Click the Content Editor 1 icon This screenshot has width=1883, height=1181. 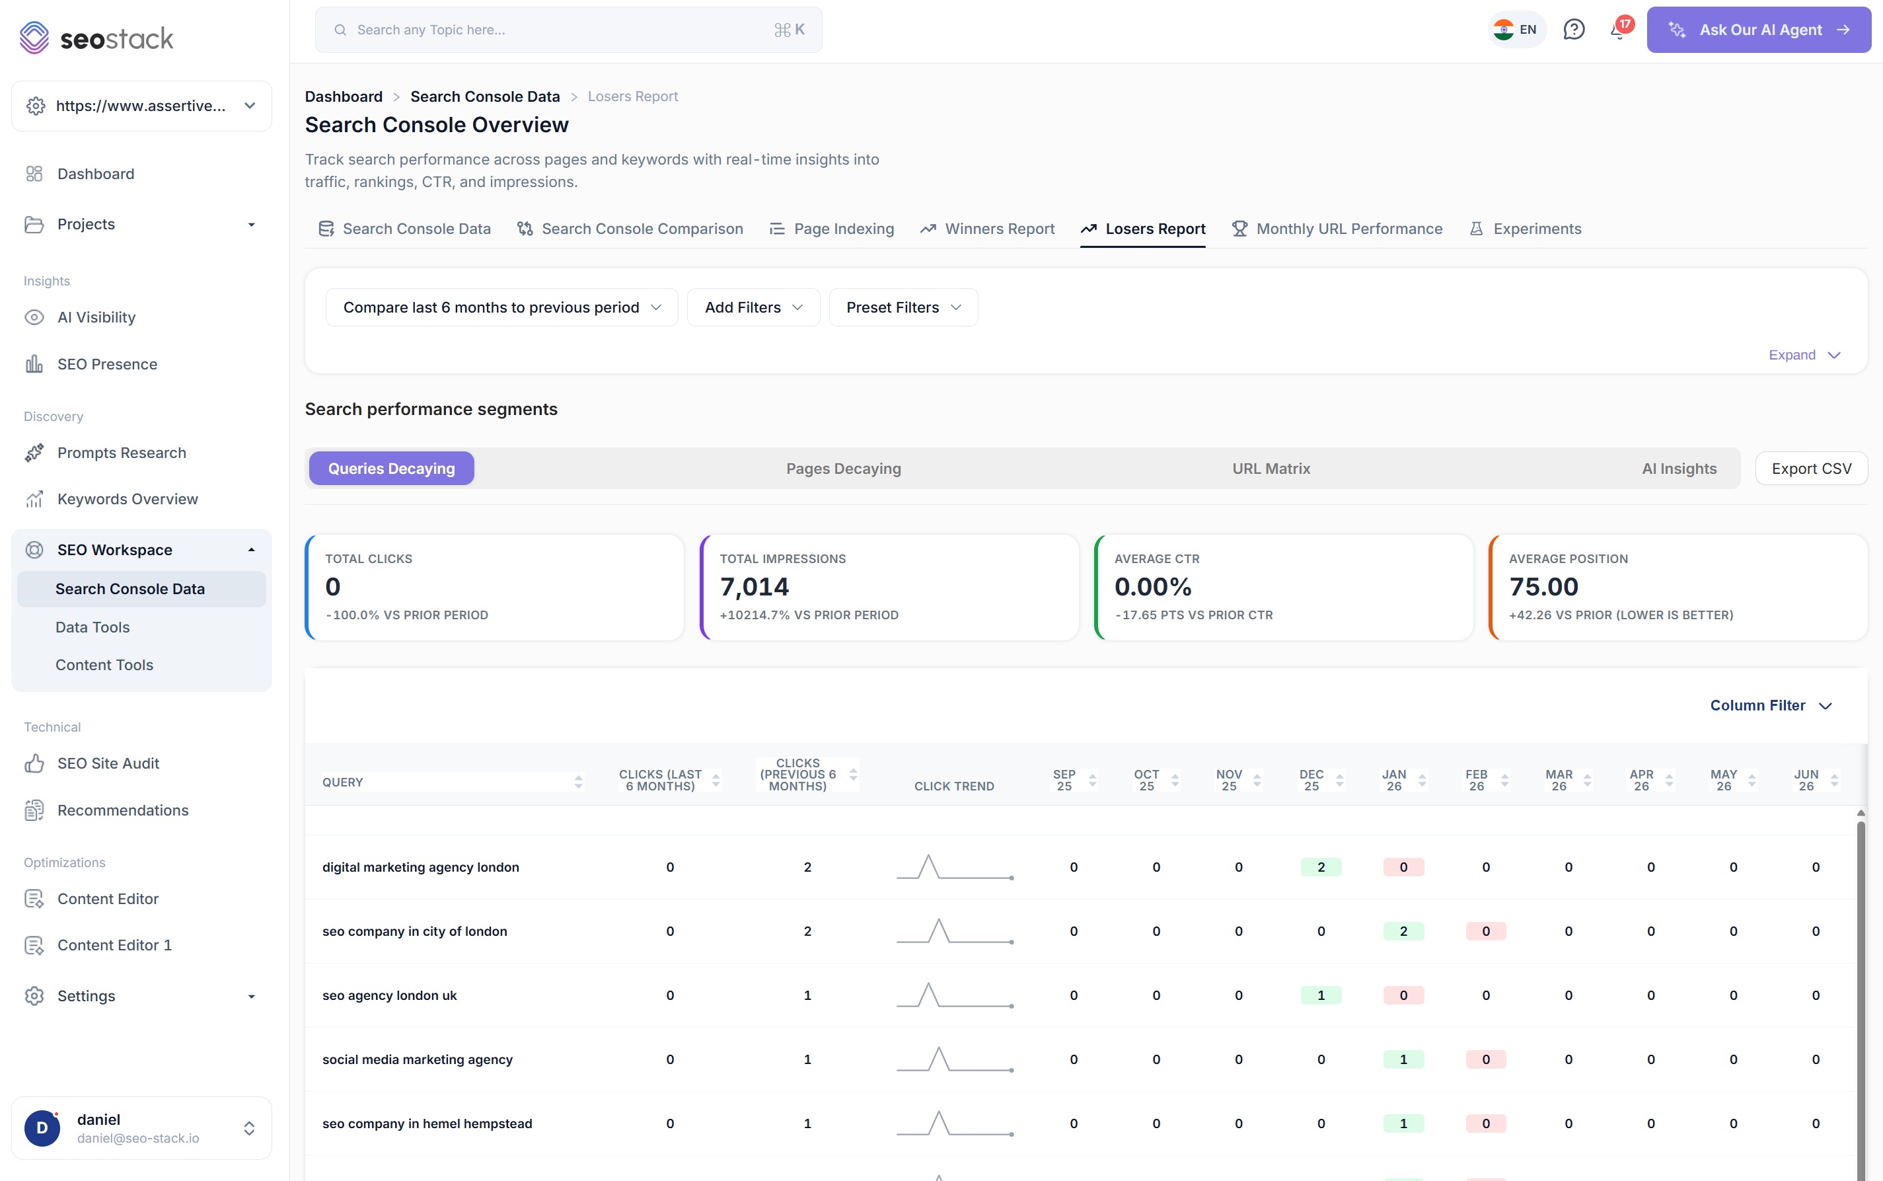pyautogui.click(x=34, y=945)
